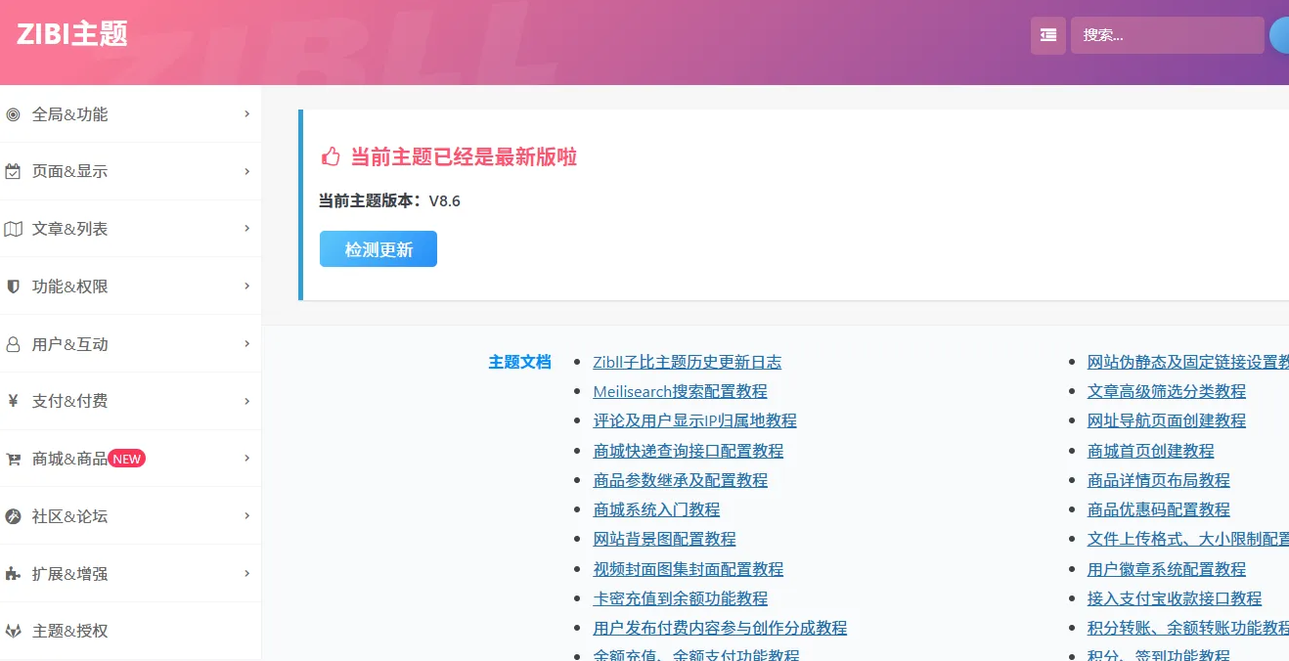Click the calendar icon beside 页面&显示
Screen dimensions: 1289x661
(13, 172)
